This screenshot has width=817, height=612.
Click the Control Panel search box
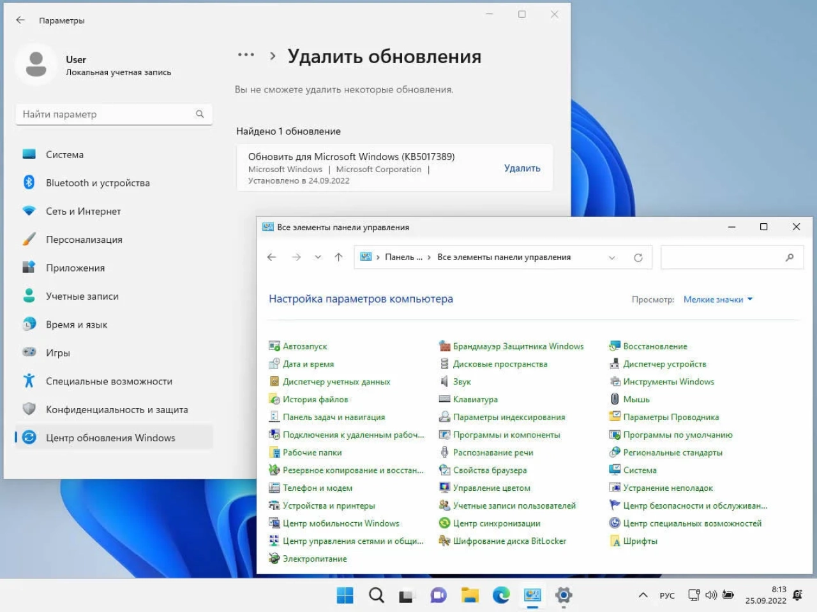[x=731, y=258]
